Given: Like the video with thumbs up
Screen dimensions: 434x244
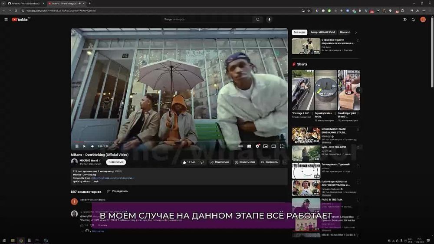Looking at the screenshot, I should point(189,162).
